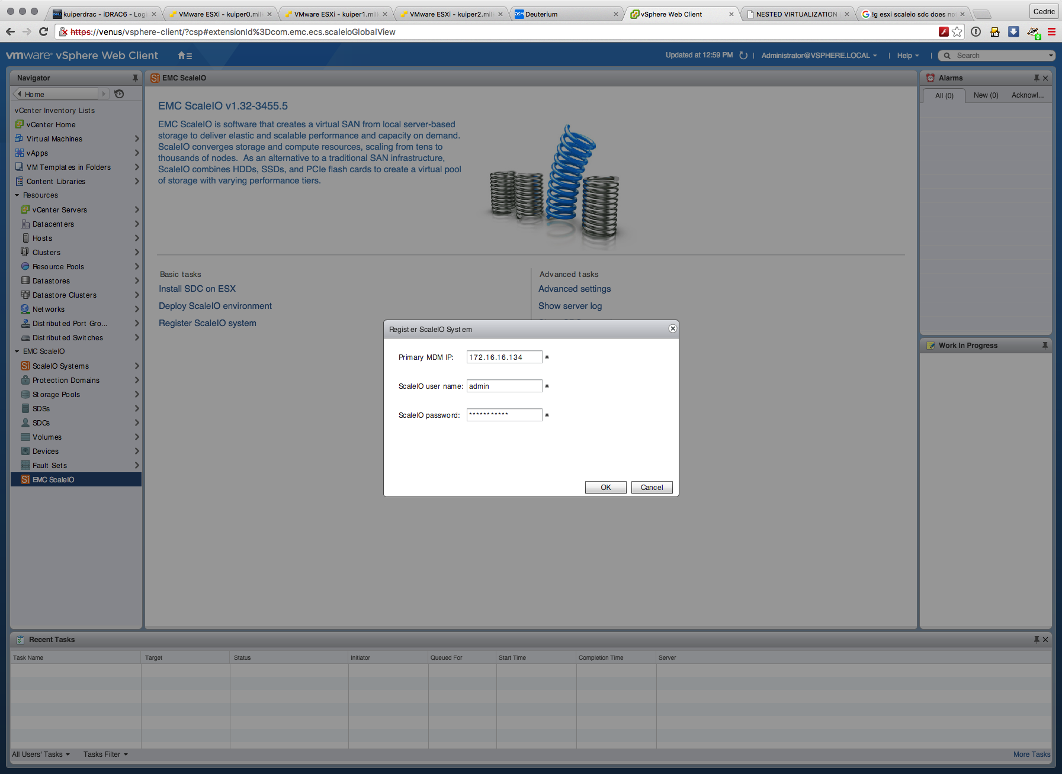The image size is (1062, 774).
Task: Click the navigator history icon
Action: (x=119, y=94)
